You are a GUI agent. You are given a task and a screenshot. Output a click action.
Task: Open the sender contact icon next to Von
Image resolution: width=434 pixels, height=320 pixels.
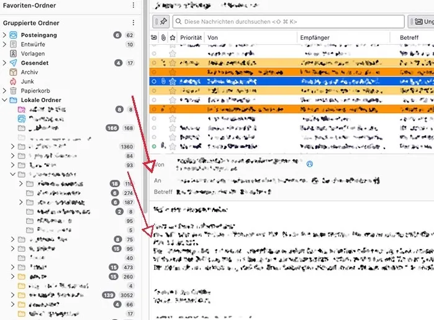(310, 164)
